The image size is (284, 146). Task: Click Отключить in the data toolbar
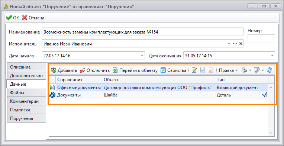click(95, 70)
